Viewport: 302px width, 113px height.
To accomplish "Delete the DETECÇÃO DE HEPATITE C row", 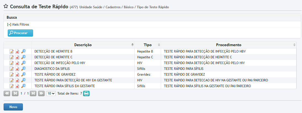I will pos(17,57).
